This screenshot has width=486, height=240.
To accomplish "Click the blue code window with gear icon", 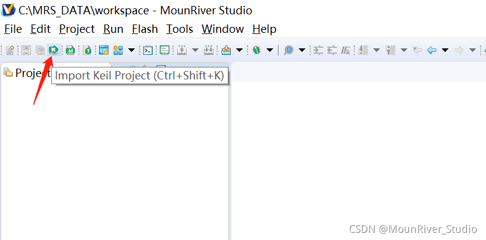I will coord(104,50).
